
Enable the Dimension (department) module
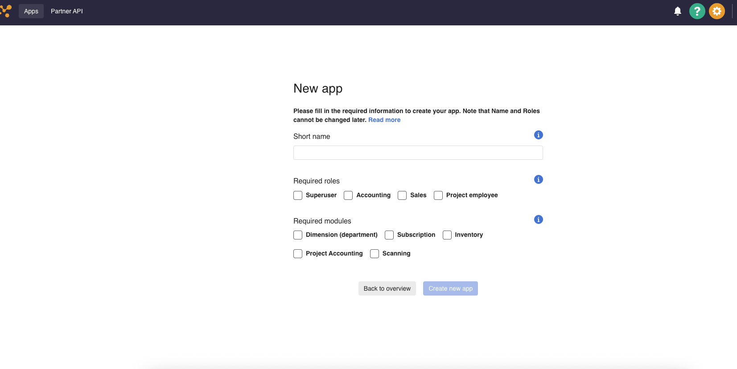coord(298,235)
